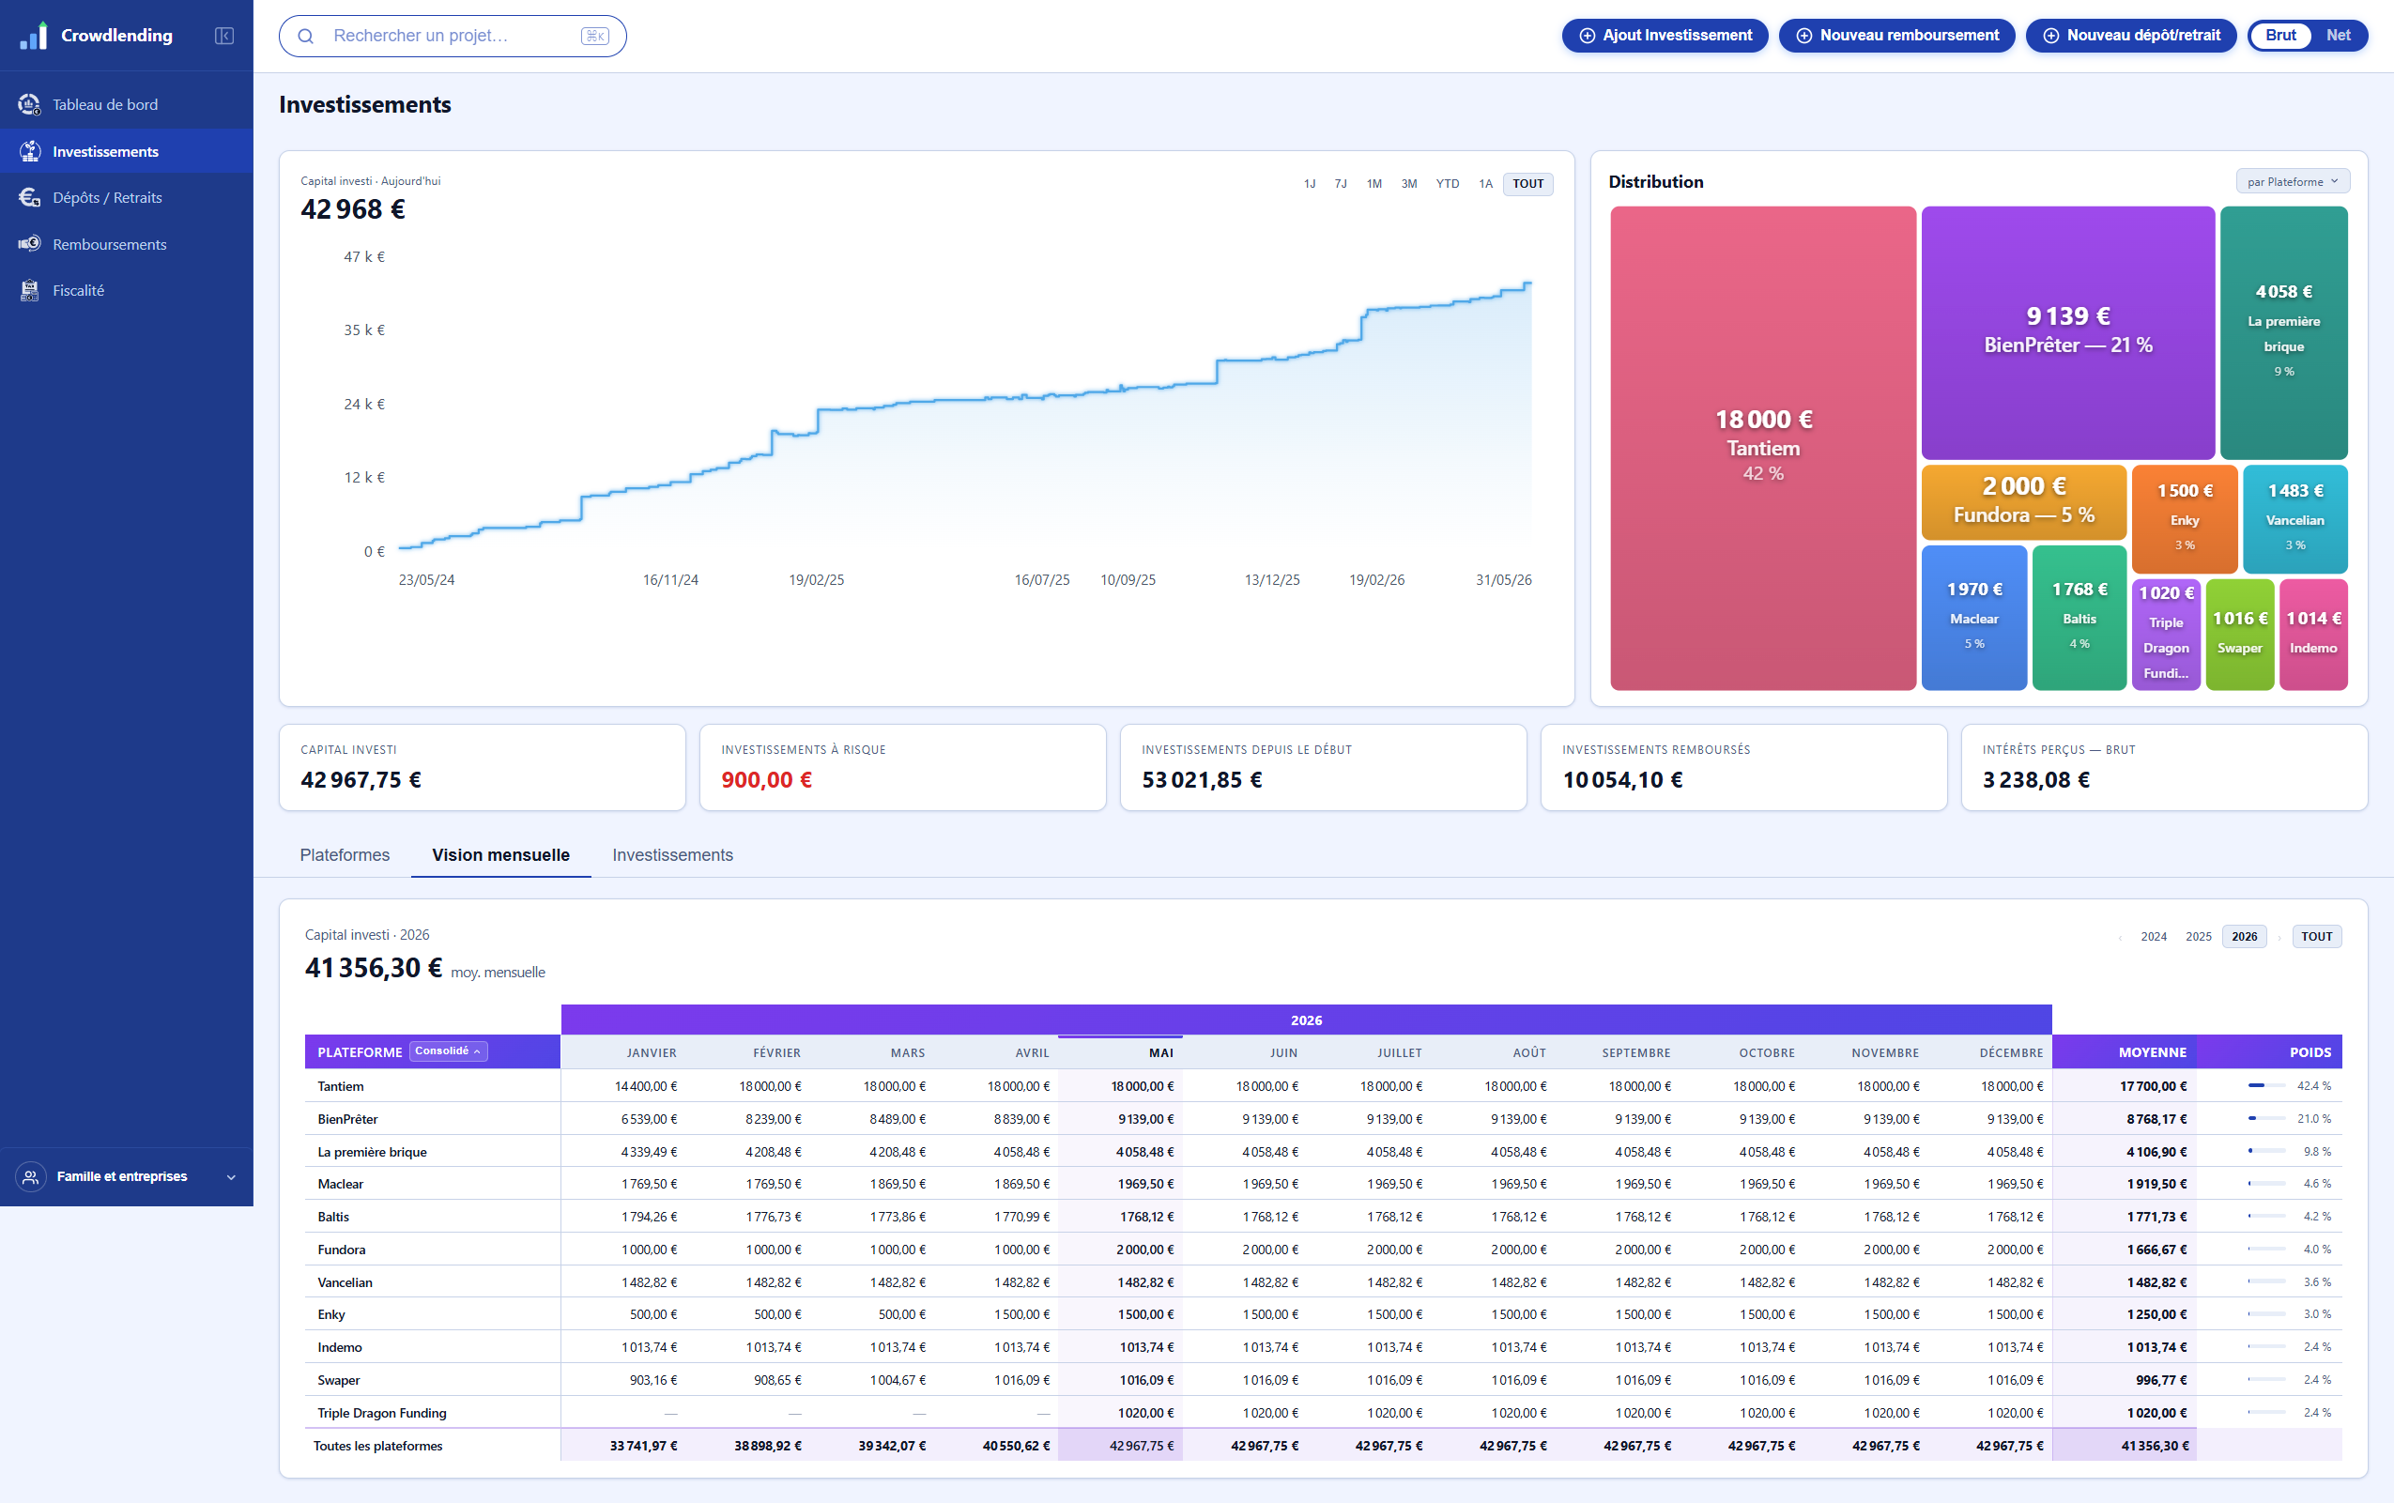The width and height of the screenshot is (2394, 1503).
Task: Switch the toggle to Net
Action: [2338, 35]
